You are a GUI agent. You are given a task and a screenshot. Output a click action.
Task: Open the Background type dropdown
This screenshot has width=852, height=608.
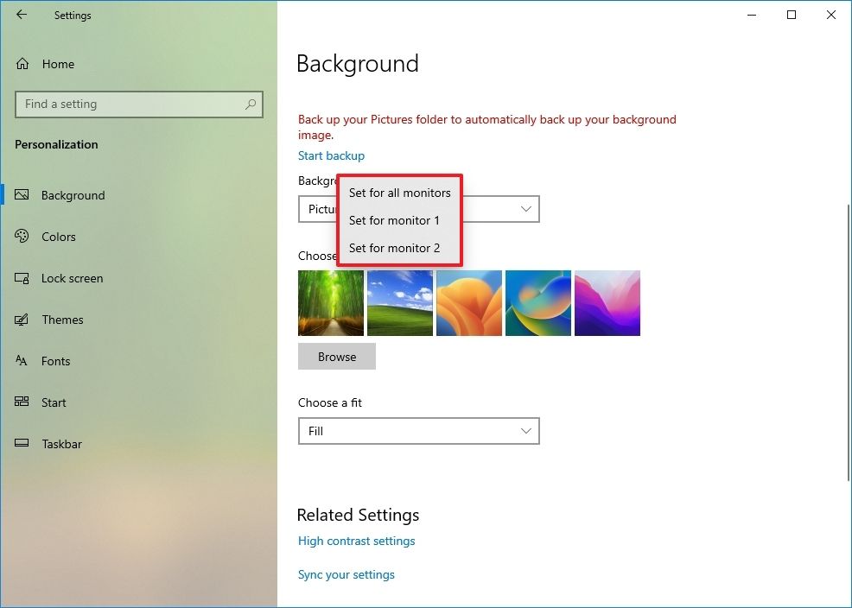point(525,209)
